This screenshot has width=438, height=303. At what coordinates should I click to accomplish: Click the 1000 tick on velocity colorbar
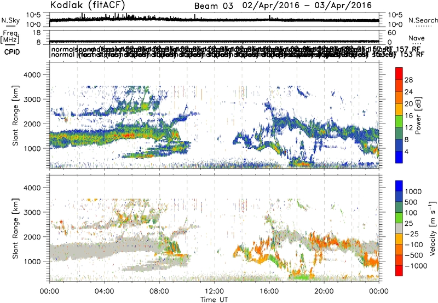pyautogui.click(x=413, y=191)
